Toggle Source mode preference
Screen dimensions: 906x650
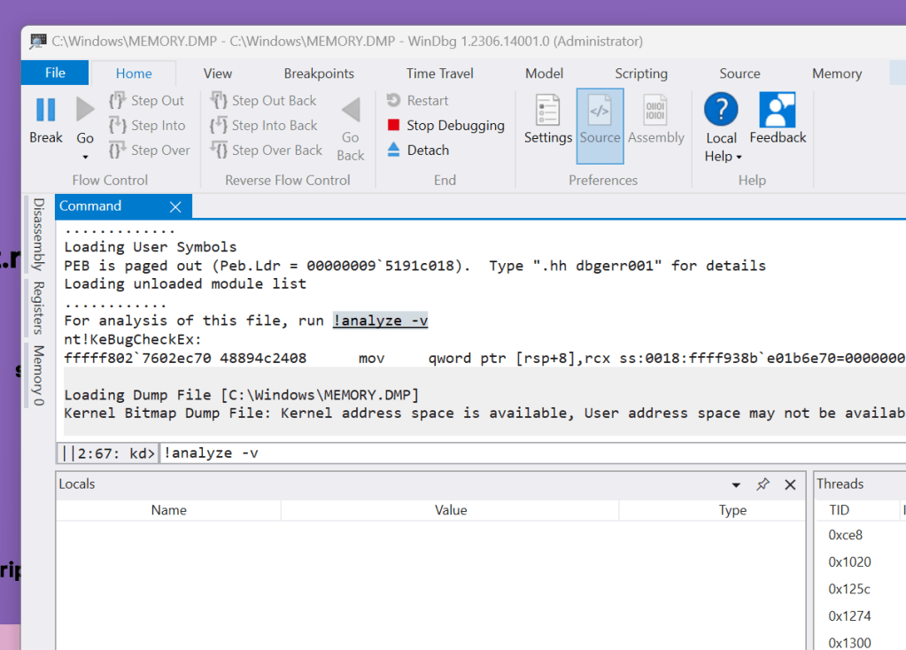click(600, 126)
